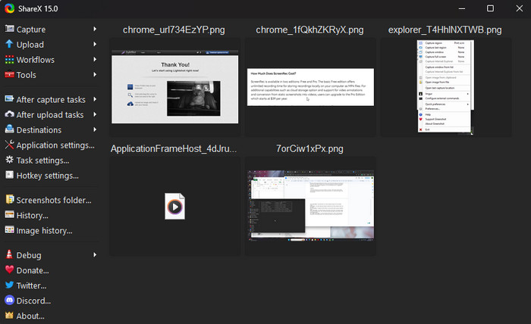Open History... text
Screen dimensions: 531x324
[32, 216]
